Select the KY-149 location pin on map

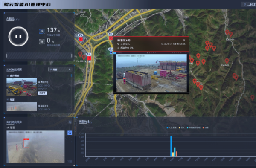pyautogui.click(x=231, y=35)
